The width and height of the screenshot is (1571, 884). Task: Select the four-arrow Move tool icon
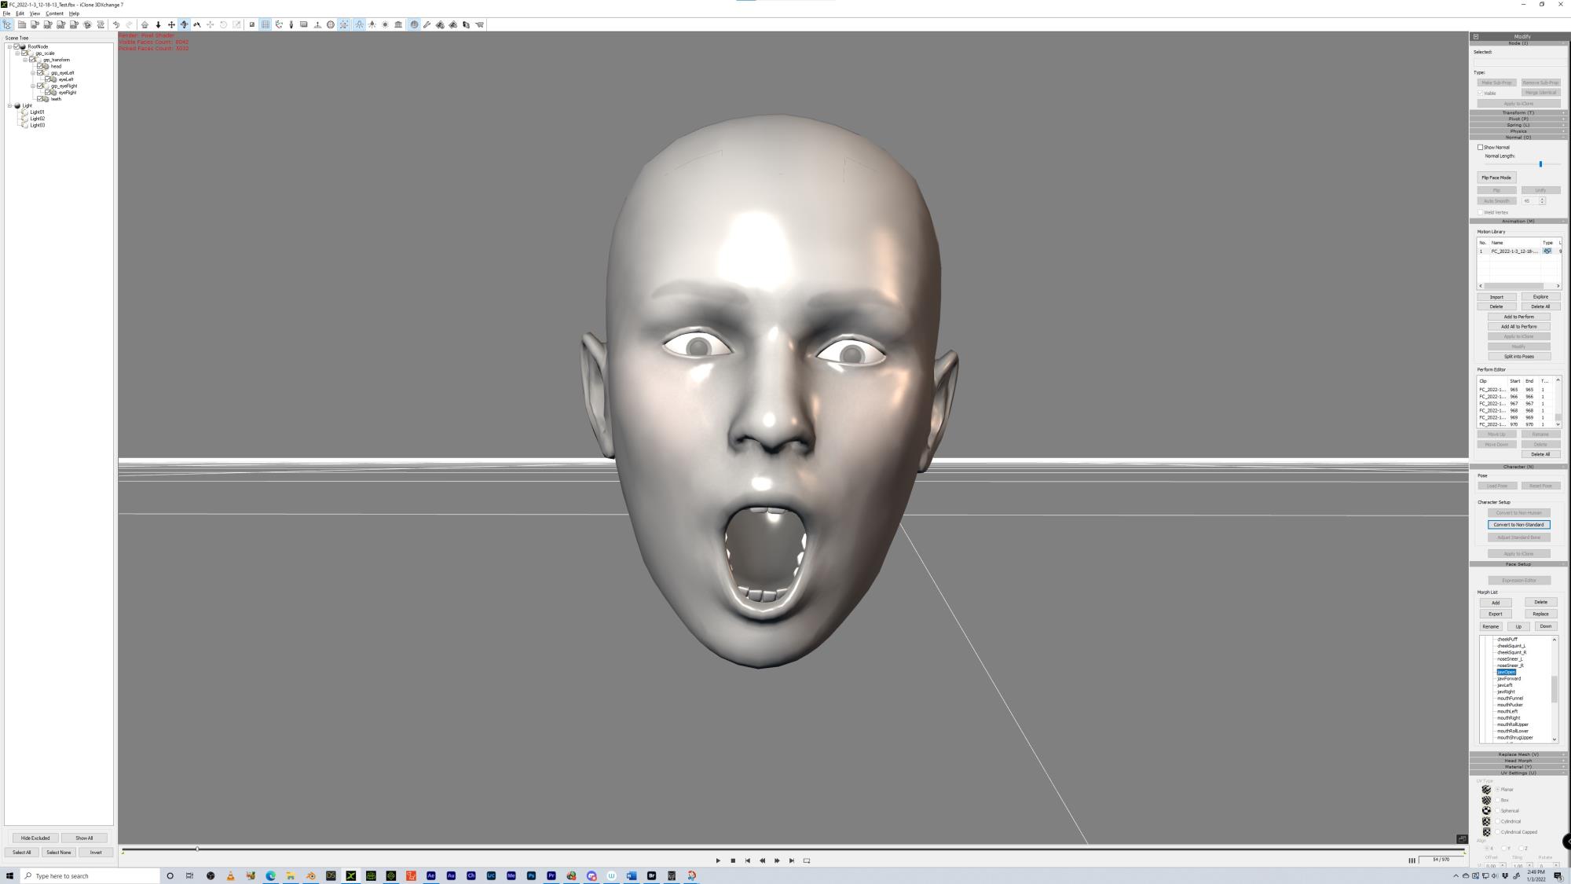(x=171, y=24)
